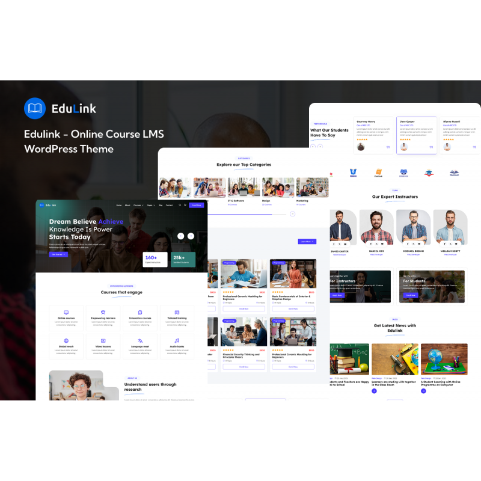Click quote icon on Courtney Henry testimonial
The height and width of the screenshot is (481, 481).
[x=388, y=147]
